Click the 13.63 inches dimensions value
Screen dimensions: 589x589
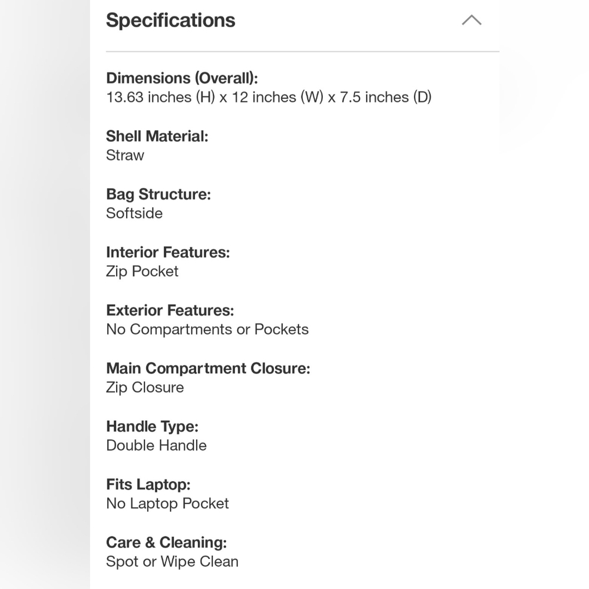pyautogui.click(x=269, y=97)
